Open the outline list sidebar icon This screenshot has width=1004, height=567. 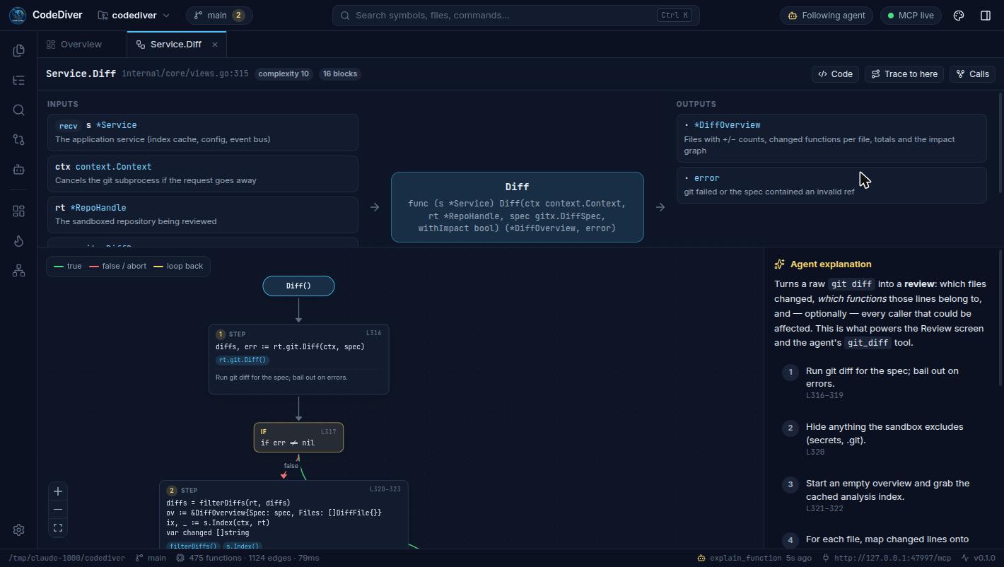19,81
